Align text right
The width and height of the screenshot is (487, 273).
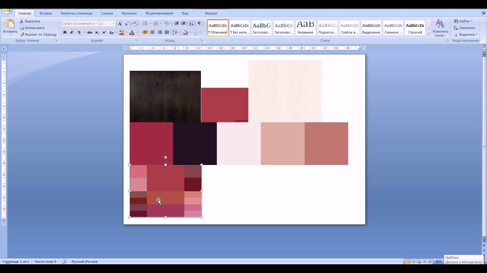click(x=159, y=33)
